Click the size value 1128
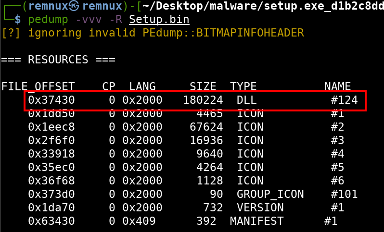The width and height of the screenshot is (384, 232). 210,181
